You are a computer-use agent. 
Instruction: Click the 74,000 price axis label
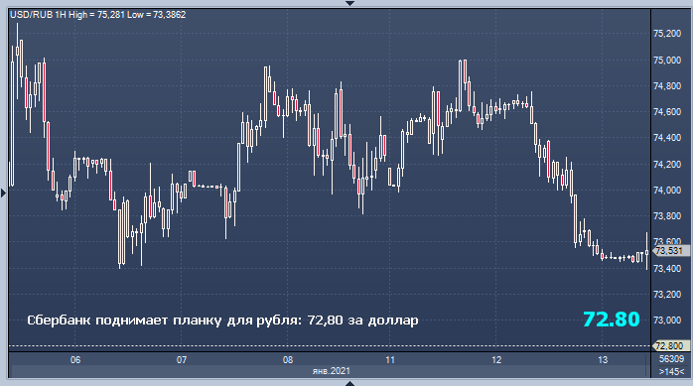tap(667, 191)
